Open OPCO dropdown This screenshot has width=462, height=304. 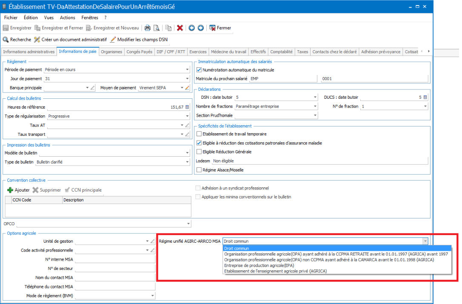click(x=188, y=224)
